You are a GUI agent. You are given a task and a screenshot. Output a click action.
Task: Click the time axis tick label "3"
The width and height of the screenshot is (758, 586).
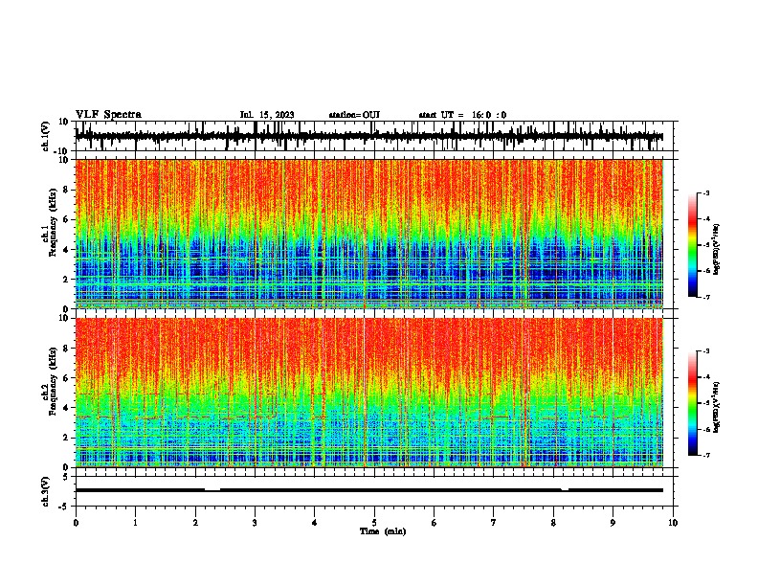click(255, 523)
